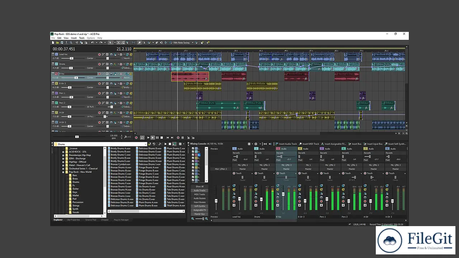
Task: Click the Paste clipboard icon in toolbar
Action: point(86,42)
